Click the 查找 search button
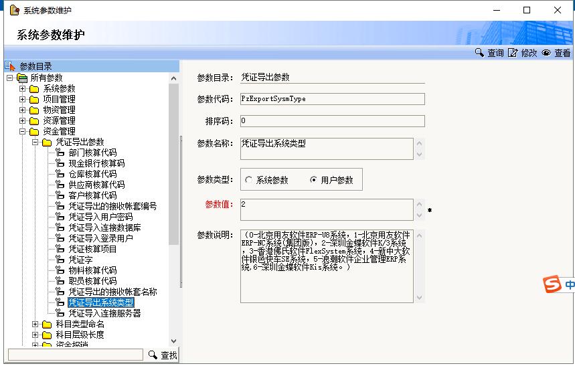 pos(163,355)
